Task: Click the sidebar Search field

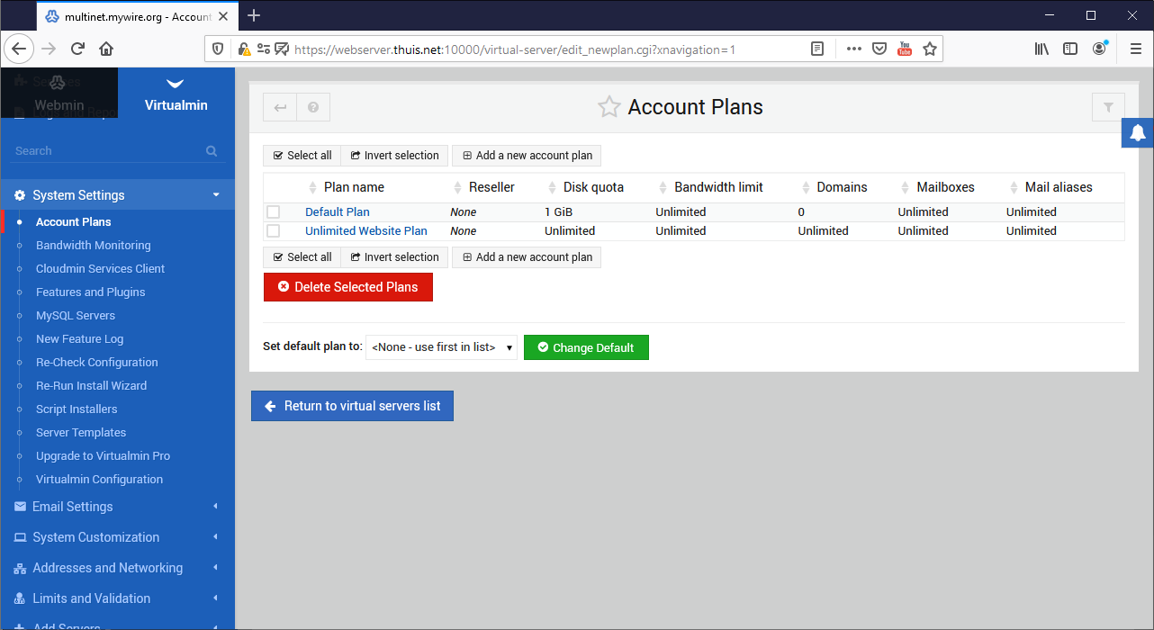Action: pos(104,151)
